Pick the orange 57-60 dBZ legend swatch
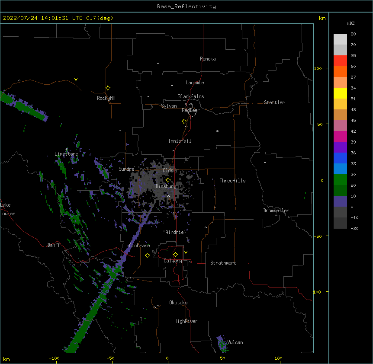This screenshot has height=364, width=373. (340, 71)
